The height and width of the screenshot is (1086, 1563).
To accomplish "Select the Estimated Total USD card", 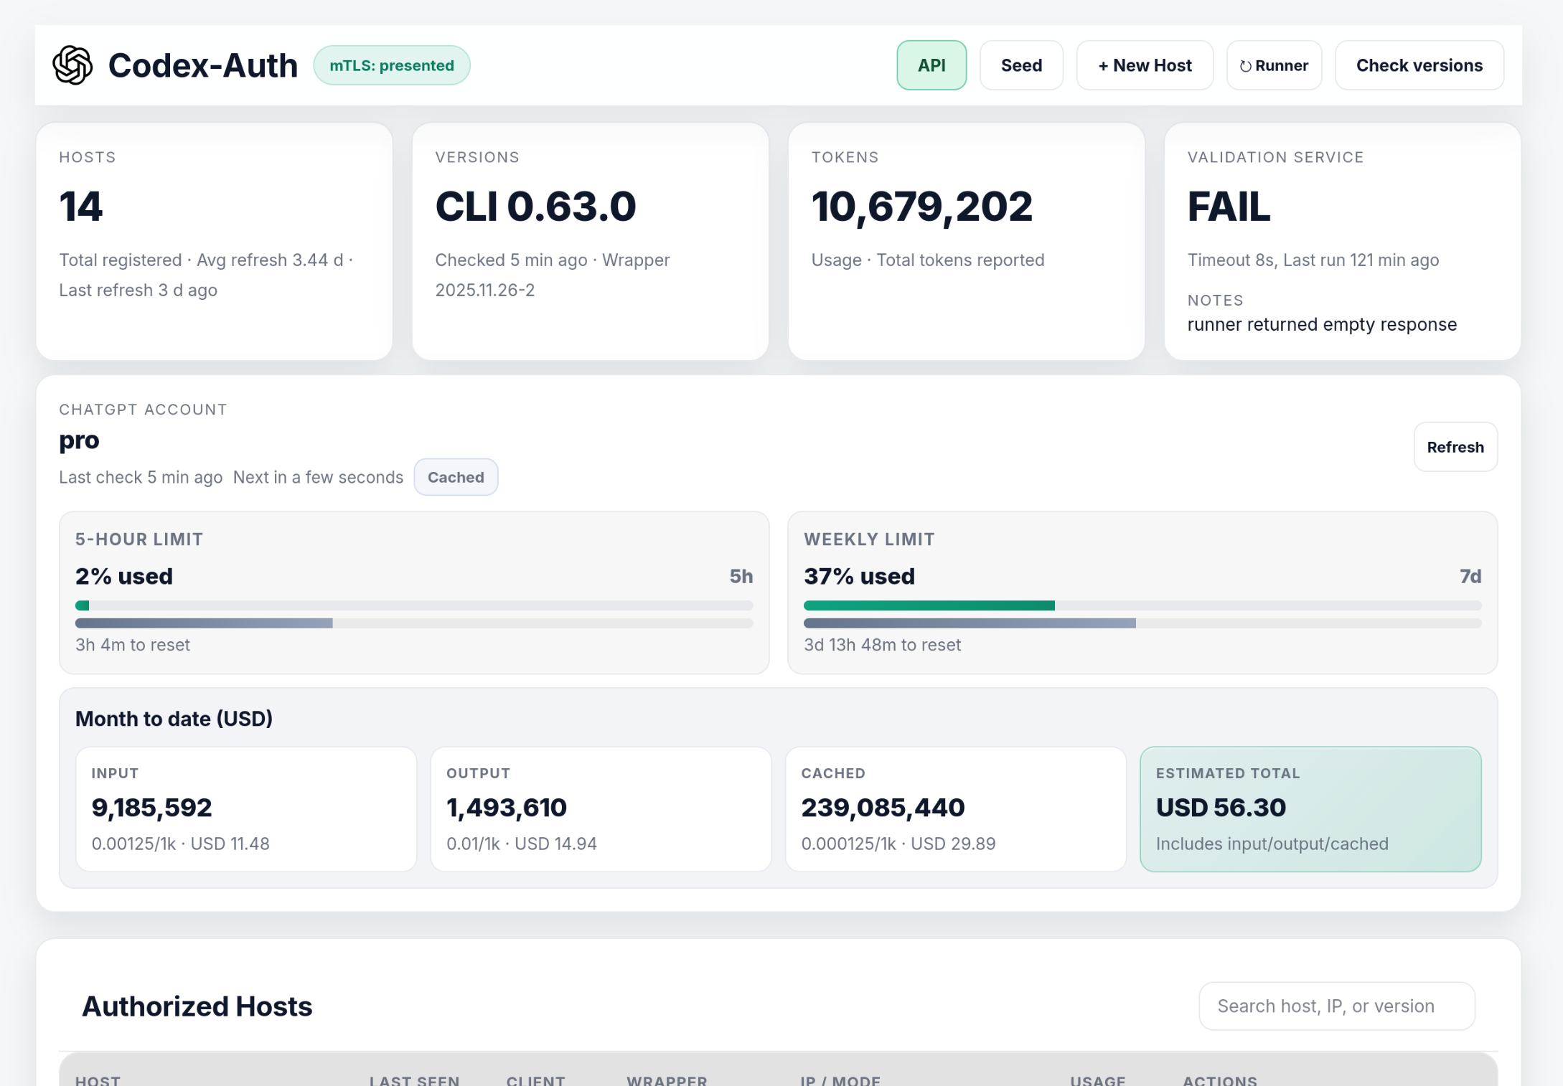I will [1310, 808].
